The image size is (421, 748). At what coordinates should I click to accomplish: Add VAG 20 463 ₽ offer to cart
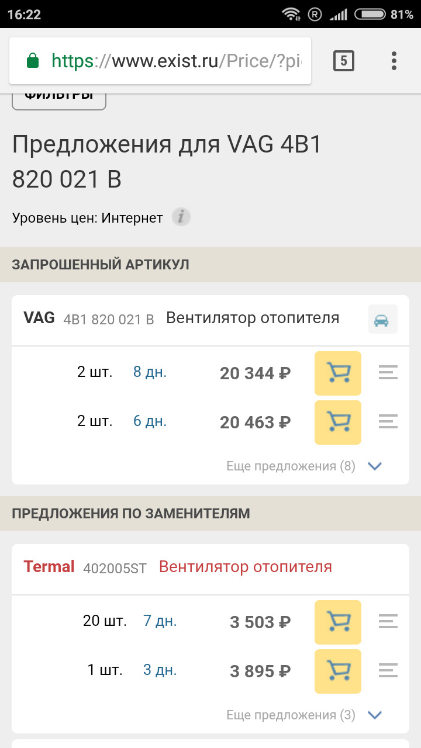(x=338, y=422)
